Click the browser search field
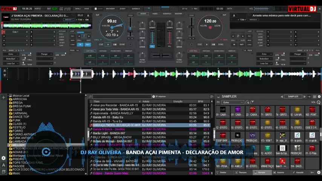 [122, 97]
